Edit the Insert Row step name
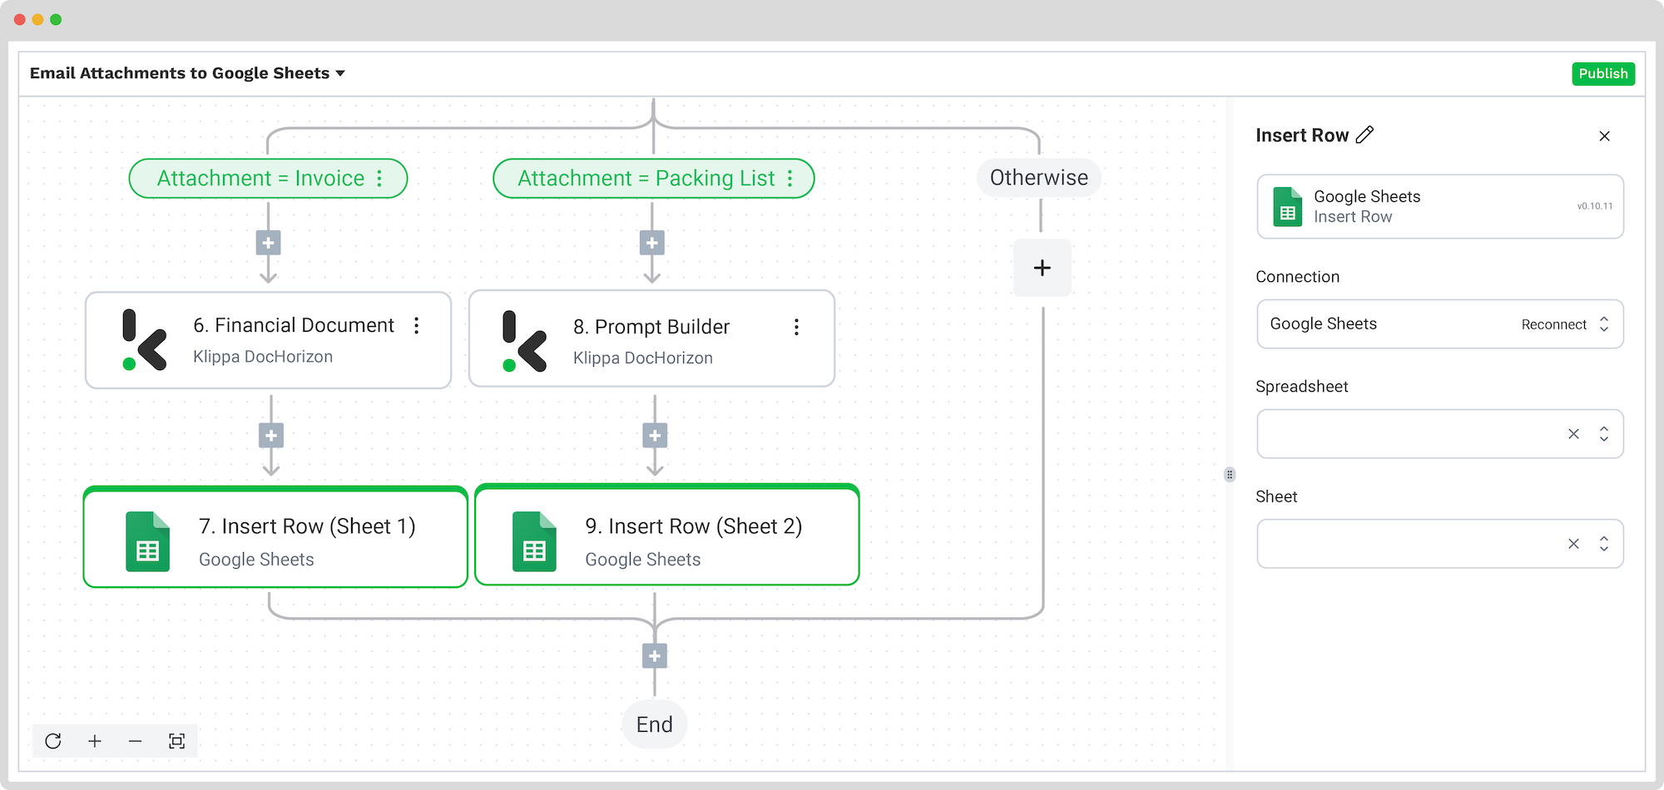1664x790 pixels. [1364, 135]
